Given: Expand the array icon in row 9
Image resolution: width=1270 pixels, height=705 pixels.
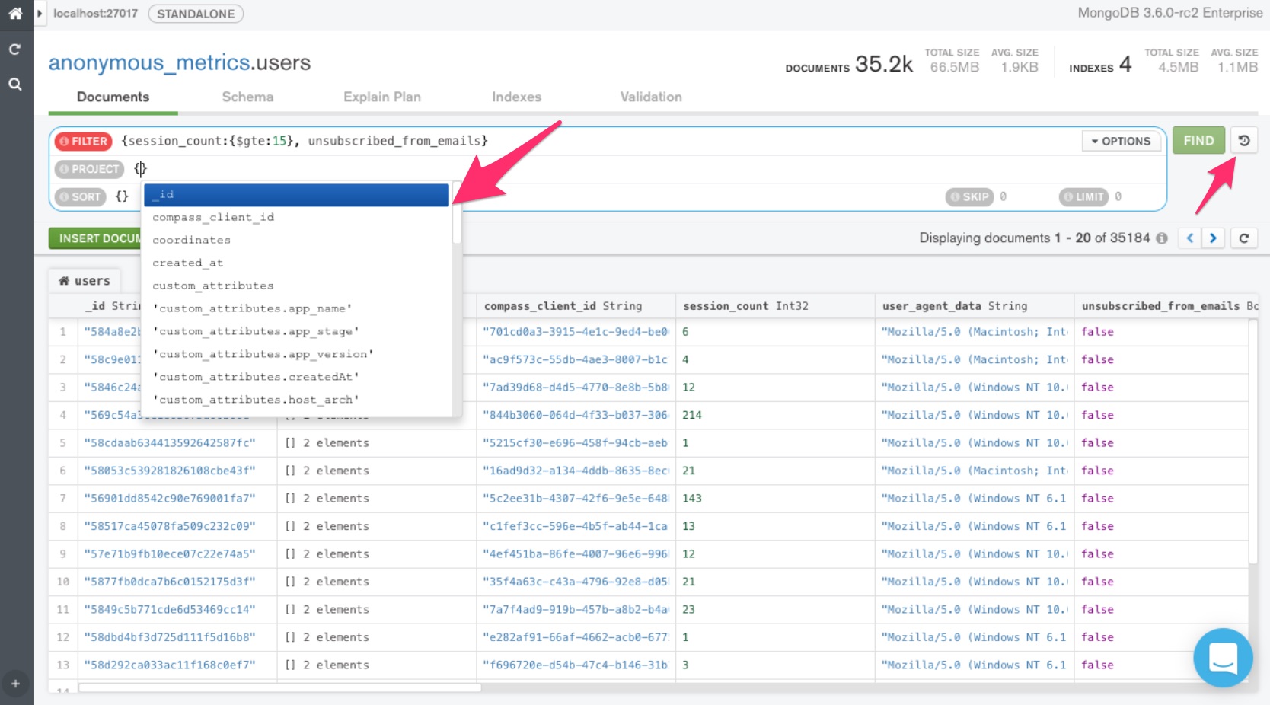Looking at the screenshot, I should tap(290, 554).
